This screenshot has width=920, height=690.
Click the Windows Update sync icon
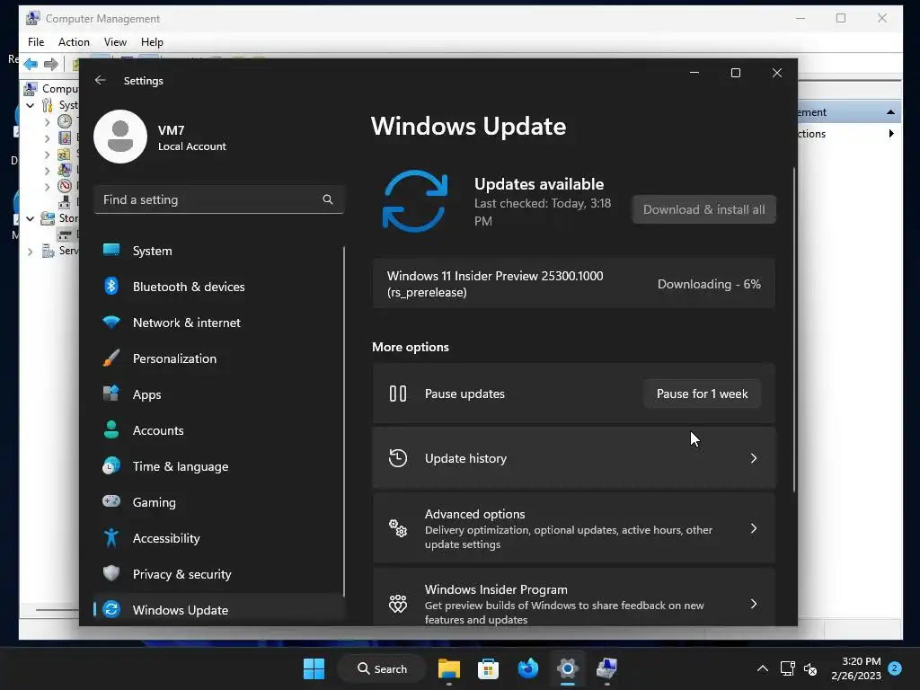point(415,201)
